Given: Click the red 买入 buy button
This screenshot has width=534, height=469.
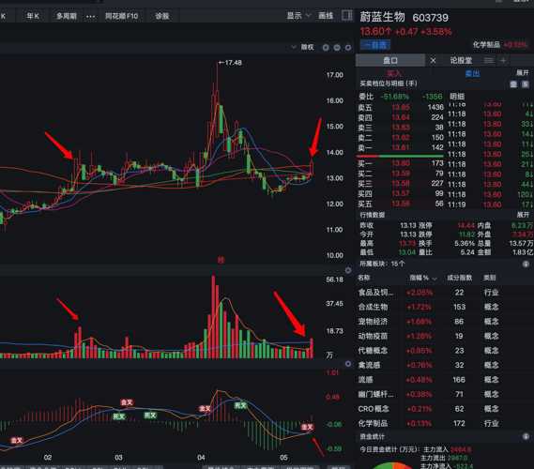Looking at the screenshot, I should click(394, 73).
